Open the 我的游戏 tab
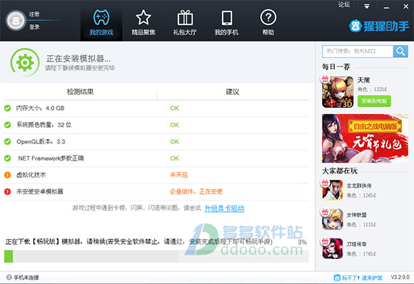This screenshot has width=414, height=284. [101, 23]
